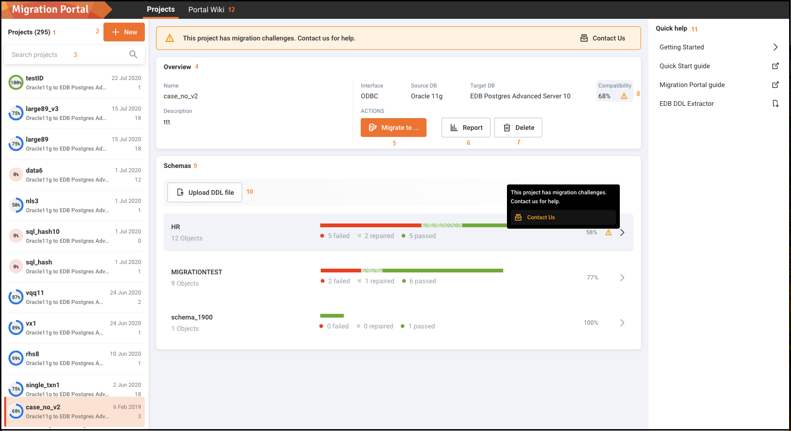Click the schema_1900 green progress bar
Viewport: 791px width, 431px height.
click(x=332, y=316)
